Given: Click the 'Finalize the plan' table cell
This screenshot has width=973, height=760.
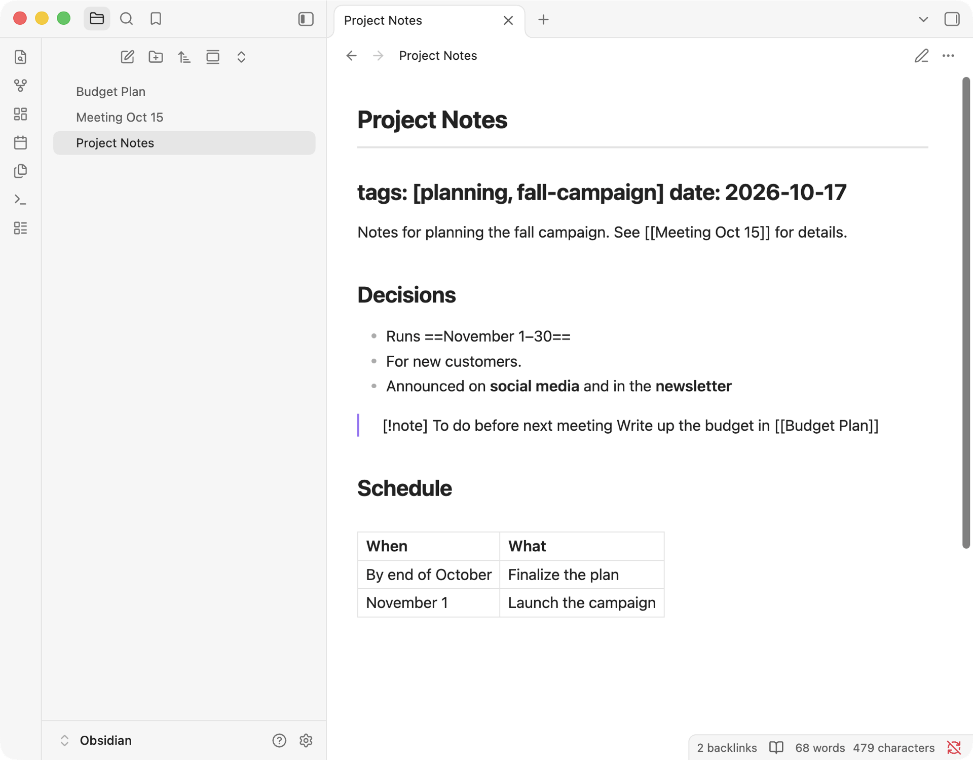Looking at the screenshot, I should click(582, 575).
